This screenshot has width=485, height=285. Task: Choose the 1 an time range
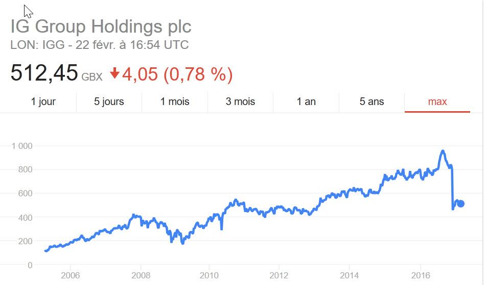[306, 101]
